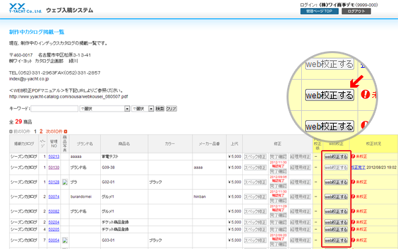Image resolution: width=398 pixels, height=249 pixels.
Task: Click the 検索 search button
Action: [x=160, y=109]
